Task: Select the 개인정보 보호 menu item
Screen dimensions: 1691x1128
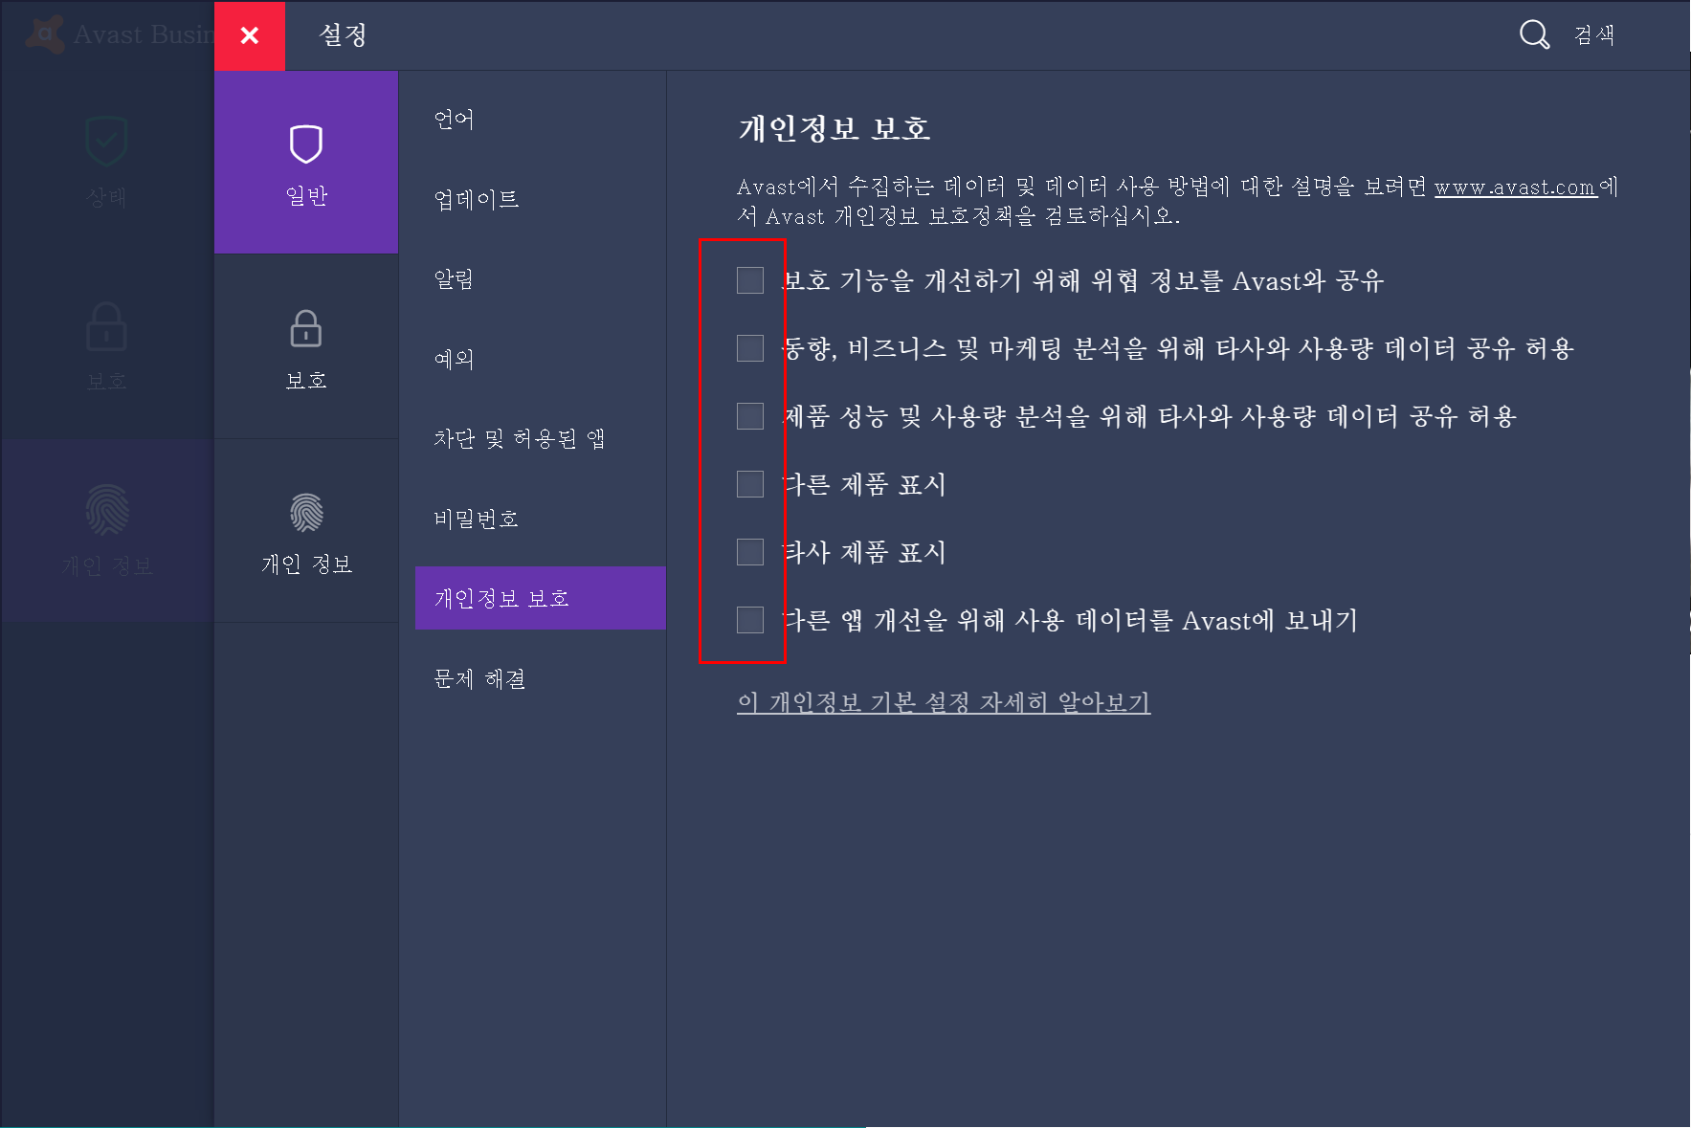Action: (540, 598)
